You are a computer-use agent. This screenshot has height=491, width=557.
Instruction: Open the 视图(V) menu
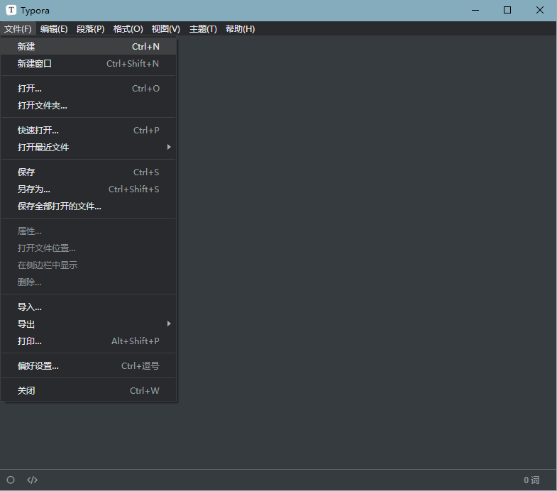pos(165,29)
